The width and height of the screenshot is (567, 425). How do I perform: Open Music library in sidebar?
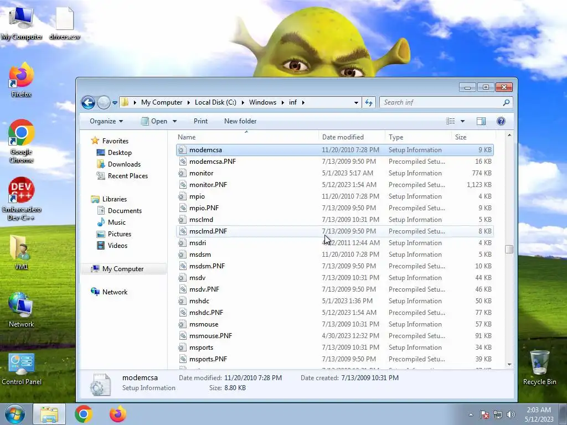coord(111,222)
